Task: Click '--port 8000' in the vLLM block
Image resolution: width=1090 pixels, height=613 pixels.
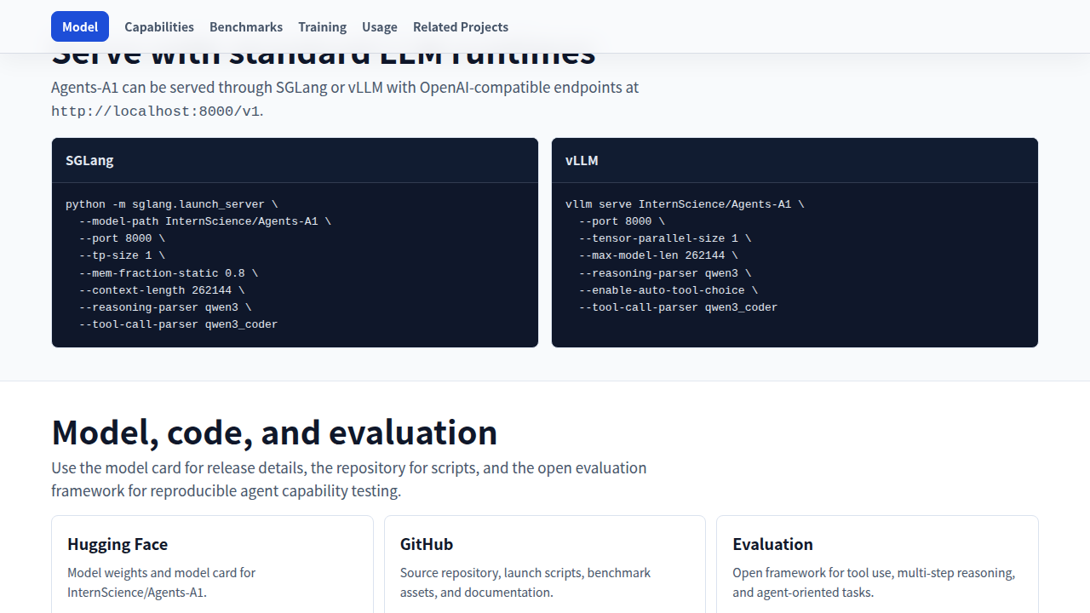Action: tap(622, 221)
